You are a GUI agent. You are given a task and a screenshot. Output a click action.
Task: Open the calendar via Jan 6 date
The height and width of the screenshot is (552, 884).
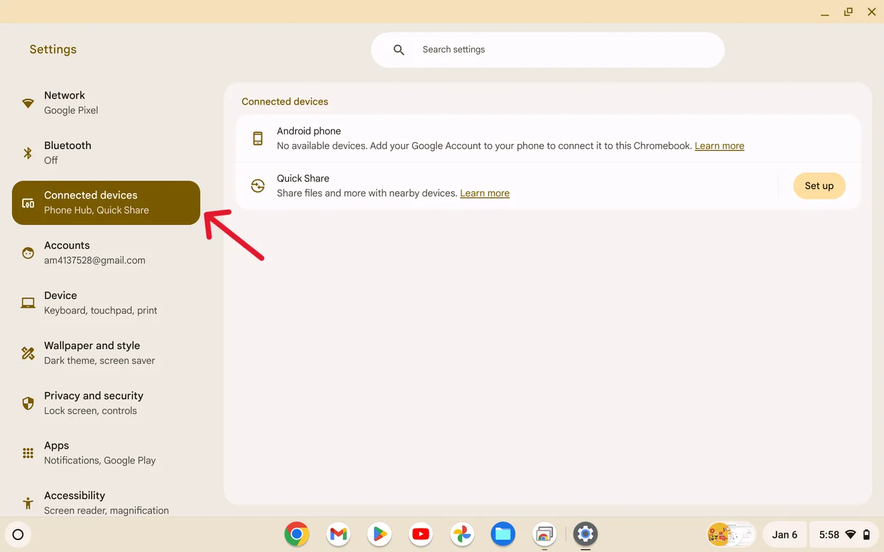784,534
